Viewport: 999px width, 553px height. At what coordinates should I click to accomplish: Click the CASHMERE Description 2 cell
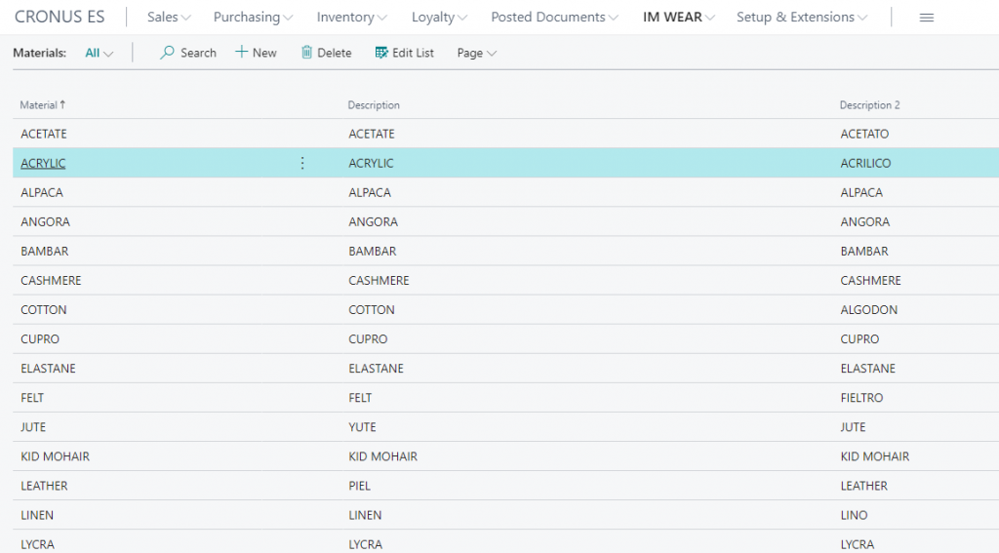coord(870,280)
